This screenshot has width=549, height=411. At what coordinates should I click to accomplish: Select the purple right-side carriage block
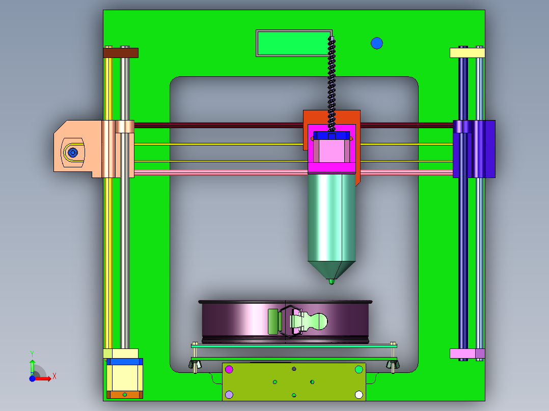pyautogui.click(x=474, y=149)
